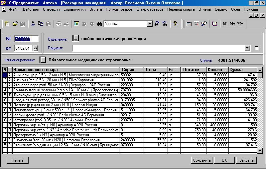Image resolution: width=266 pixels, height=169 pixels.
Task: Select the Бриллиантовый зеленый row name
Action: click(66, 90)
